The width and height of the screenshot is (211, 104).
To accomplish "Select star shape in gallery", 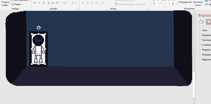I will [x=173, y=4].
